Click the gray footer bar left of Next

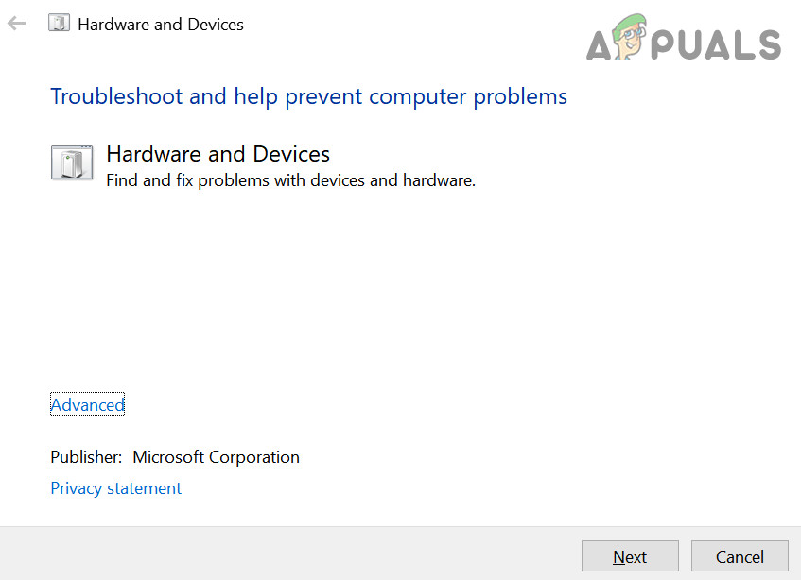click(284, 554)
